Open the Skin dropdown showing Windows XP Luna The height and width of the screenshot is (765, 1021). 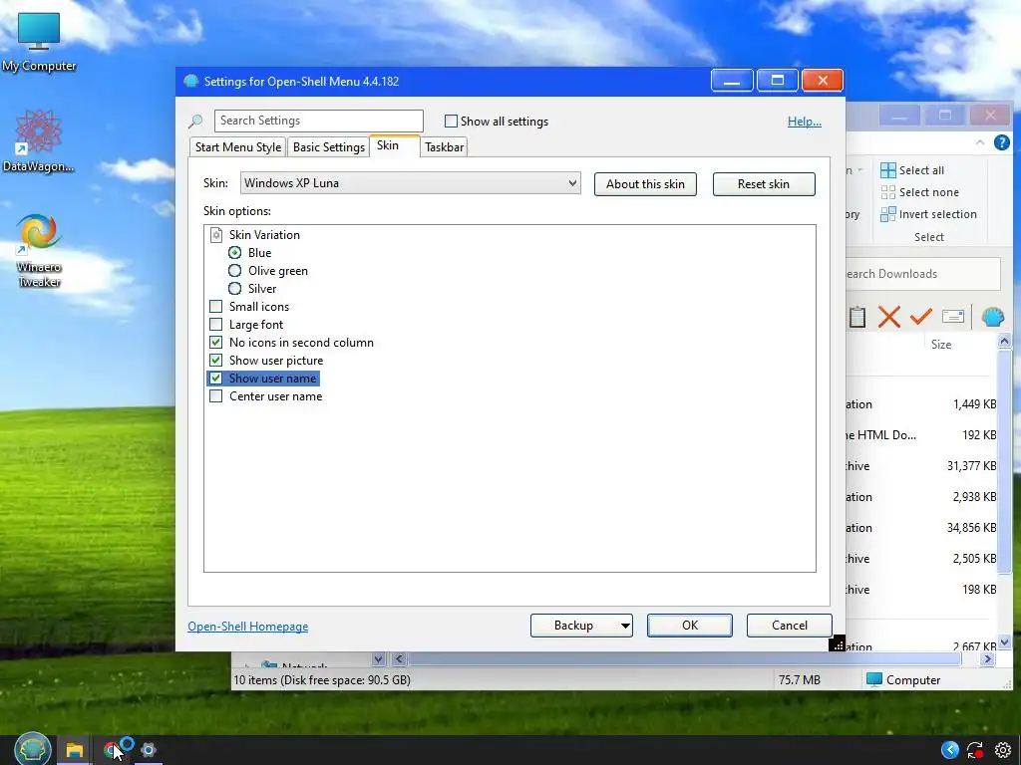[x=410, y=183]
